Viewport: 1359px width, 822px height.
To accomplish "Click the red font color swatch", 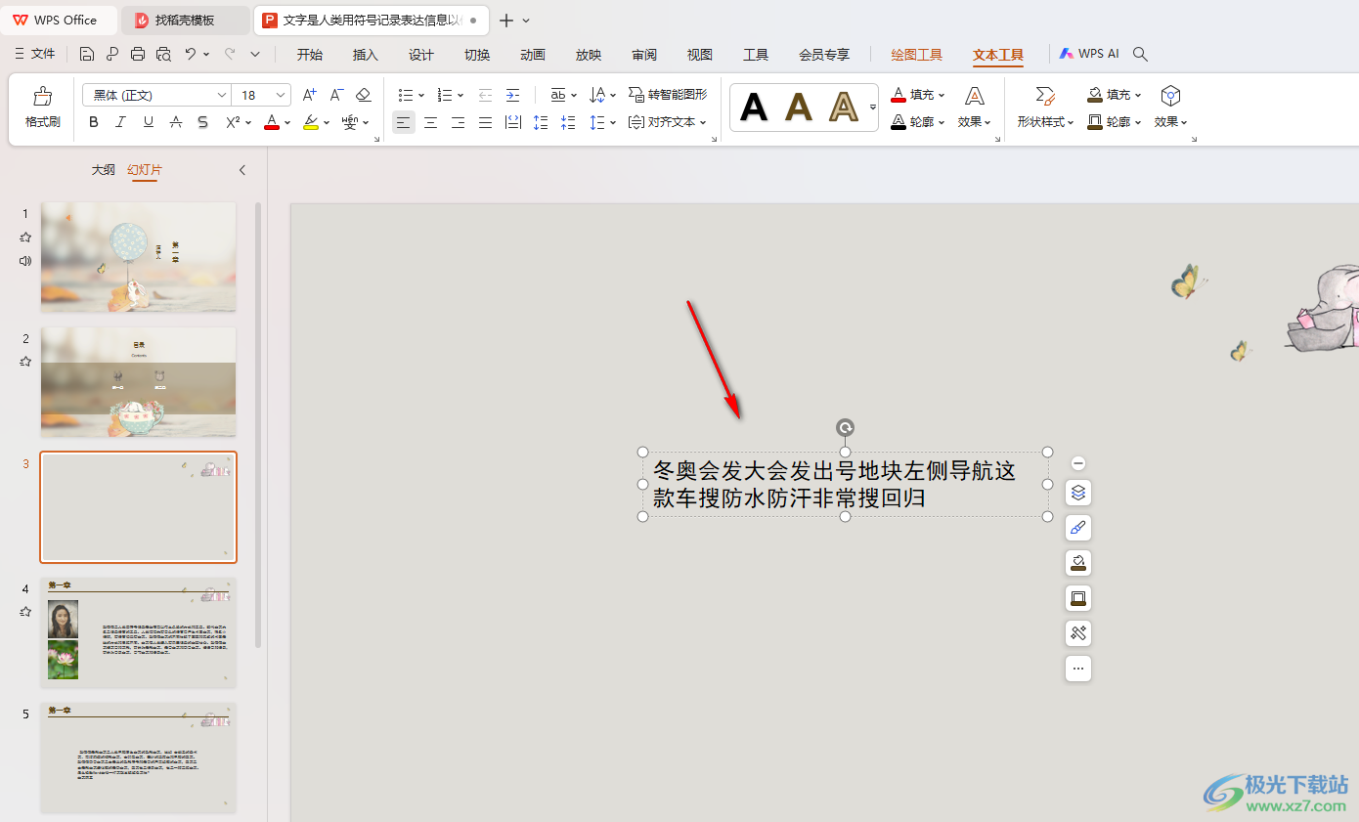I will (272, 122).
